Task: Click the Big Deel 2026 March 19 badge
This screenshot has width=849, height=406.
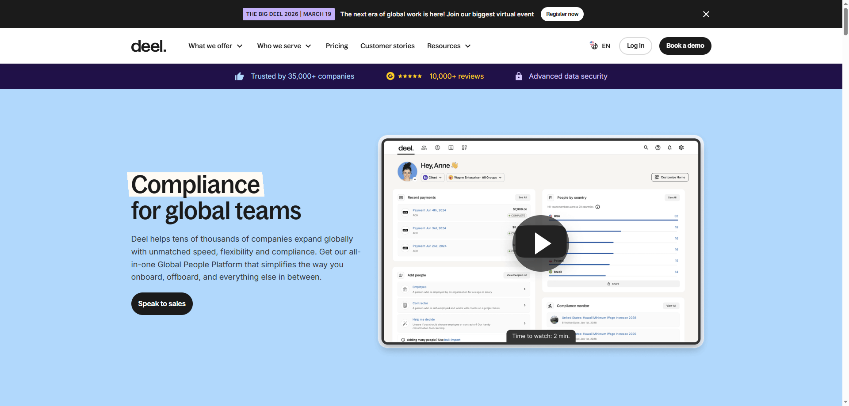Action: tap(288, 14)
